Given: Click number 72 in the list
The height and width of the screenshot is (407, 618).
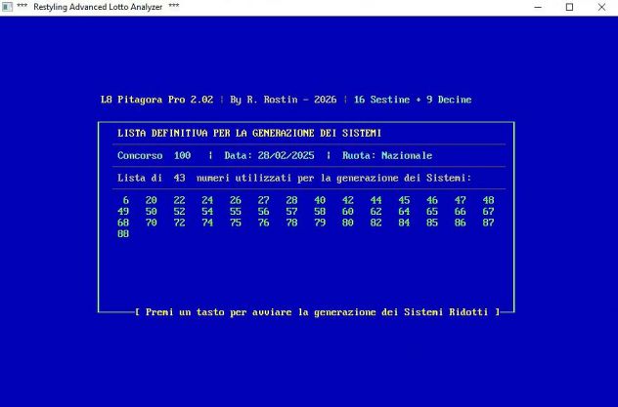Looking at the screenshot, I should point(179,223).
